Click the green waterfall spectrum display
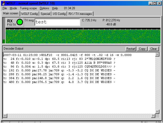The width and height of the screenshot is (163, 123). tap(83, 37)
